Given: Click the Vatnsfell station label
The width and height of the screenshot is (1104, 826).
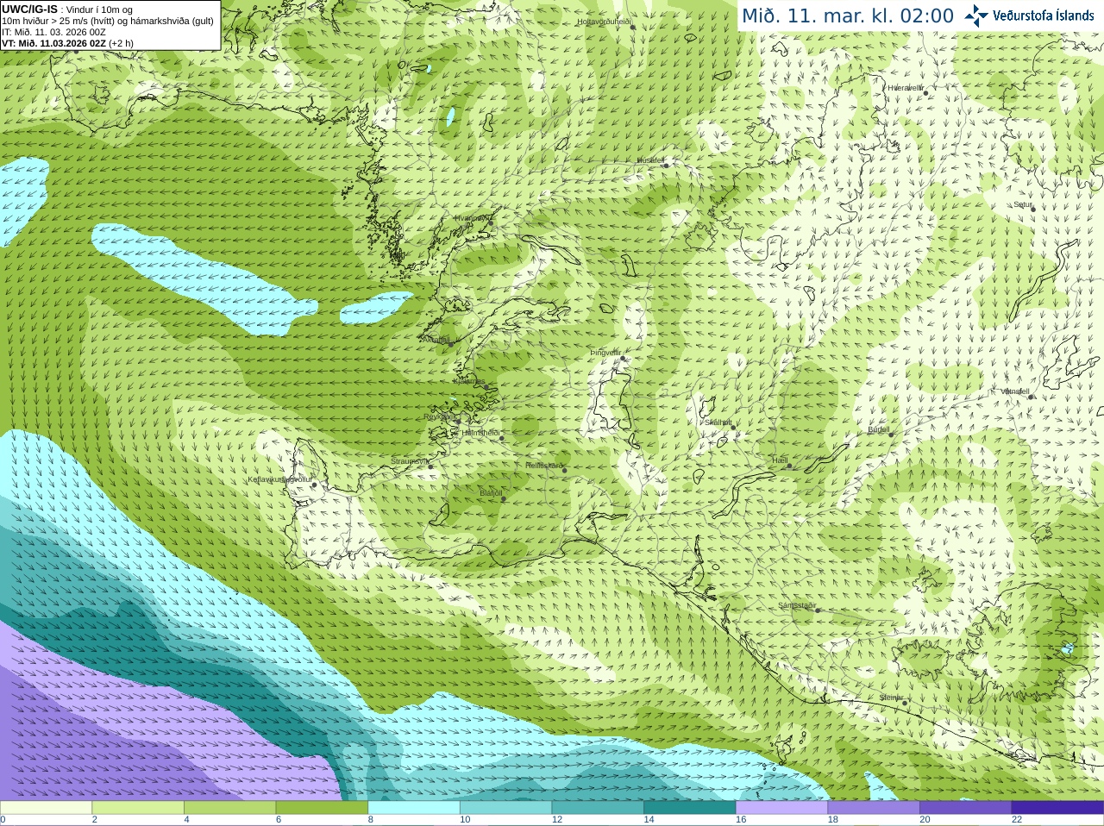Looking at the screenshot, I should [x=1015, y=391].
